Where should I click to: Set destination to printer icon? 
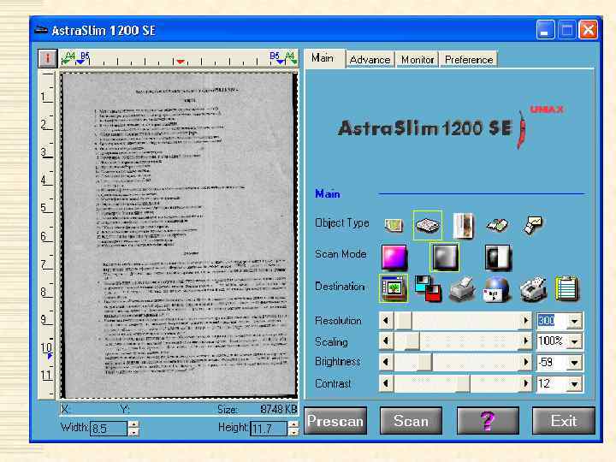click(x=463, y=289)
